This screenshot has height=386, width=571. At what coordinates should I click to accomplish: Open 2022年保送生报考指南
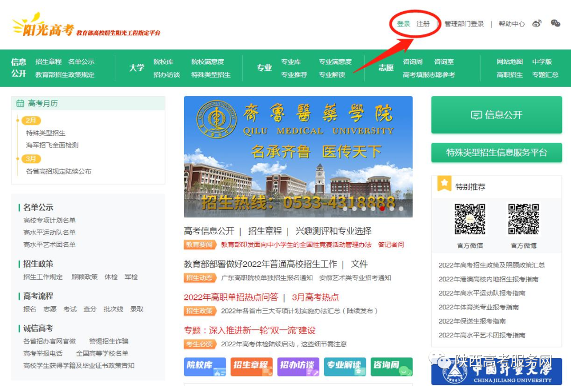[x=472, y=321]
